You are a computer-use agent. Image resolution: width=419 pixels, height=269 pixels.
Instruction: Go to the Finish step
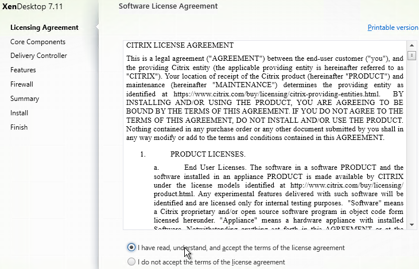19,127
